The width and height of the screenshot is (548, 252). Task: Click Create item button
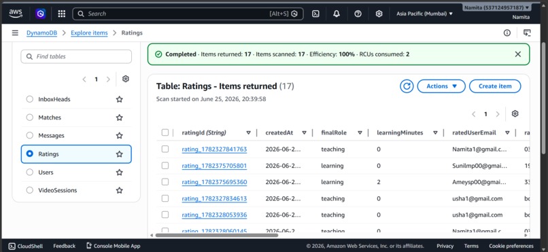[495, 86]
